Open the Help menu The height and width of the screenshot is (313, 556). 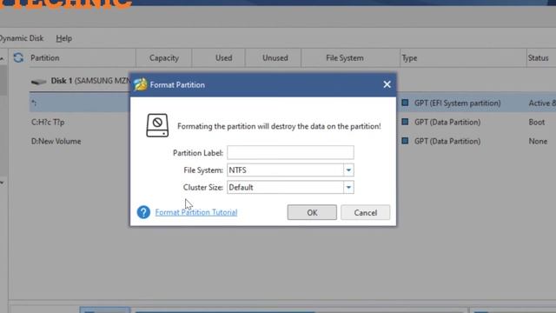[63, 38]
